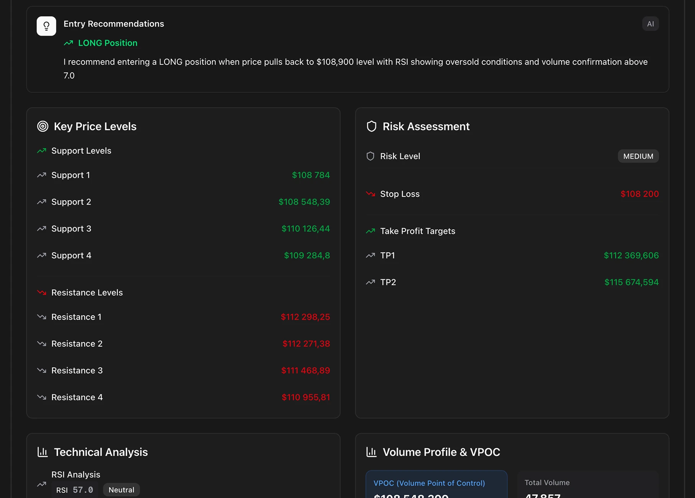Click the trend icon beside Support 3
Viewport: 695px width, 498px height.
click(x=41, y=229)
